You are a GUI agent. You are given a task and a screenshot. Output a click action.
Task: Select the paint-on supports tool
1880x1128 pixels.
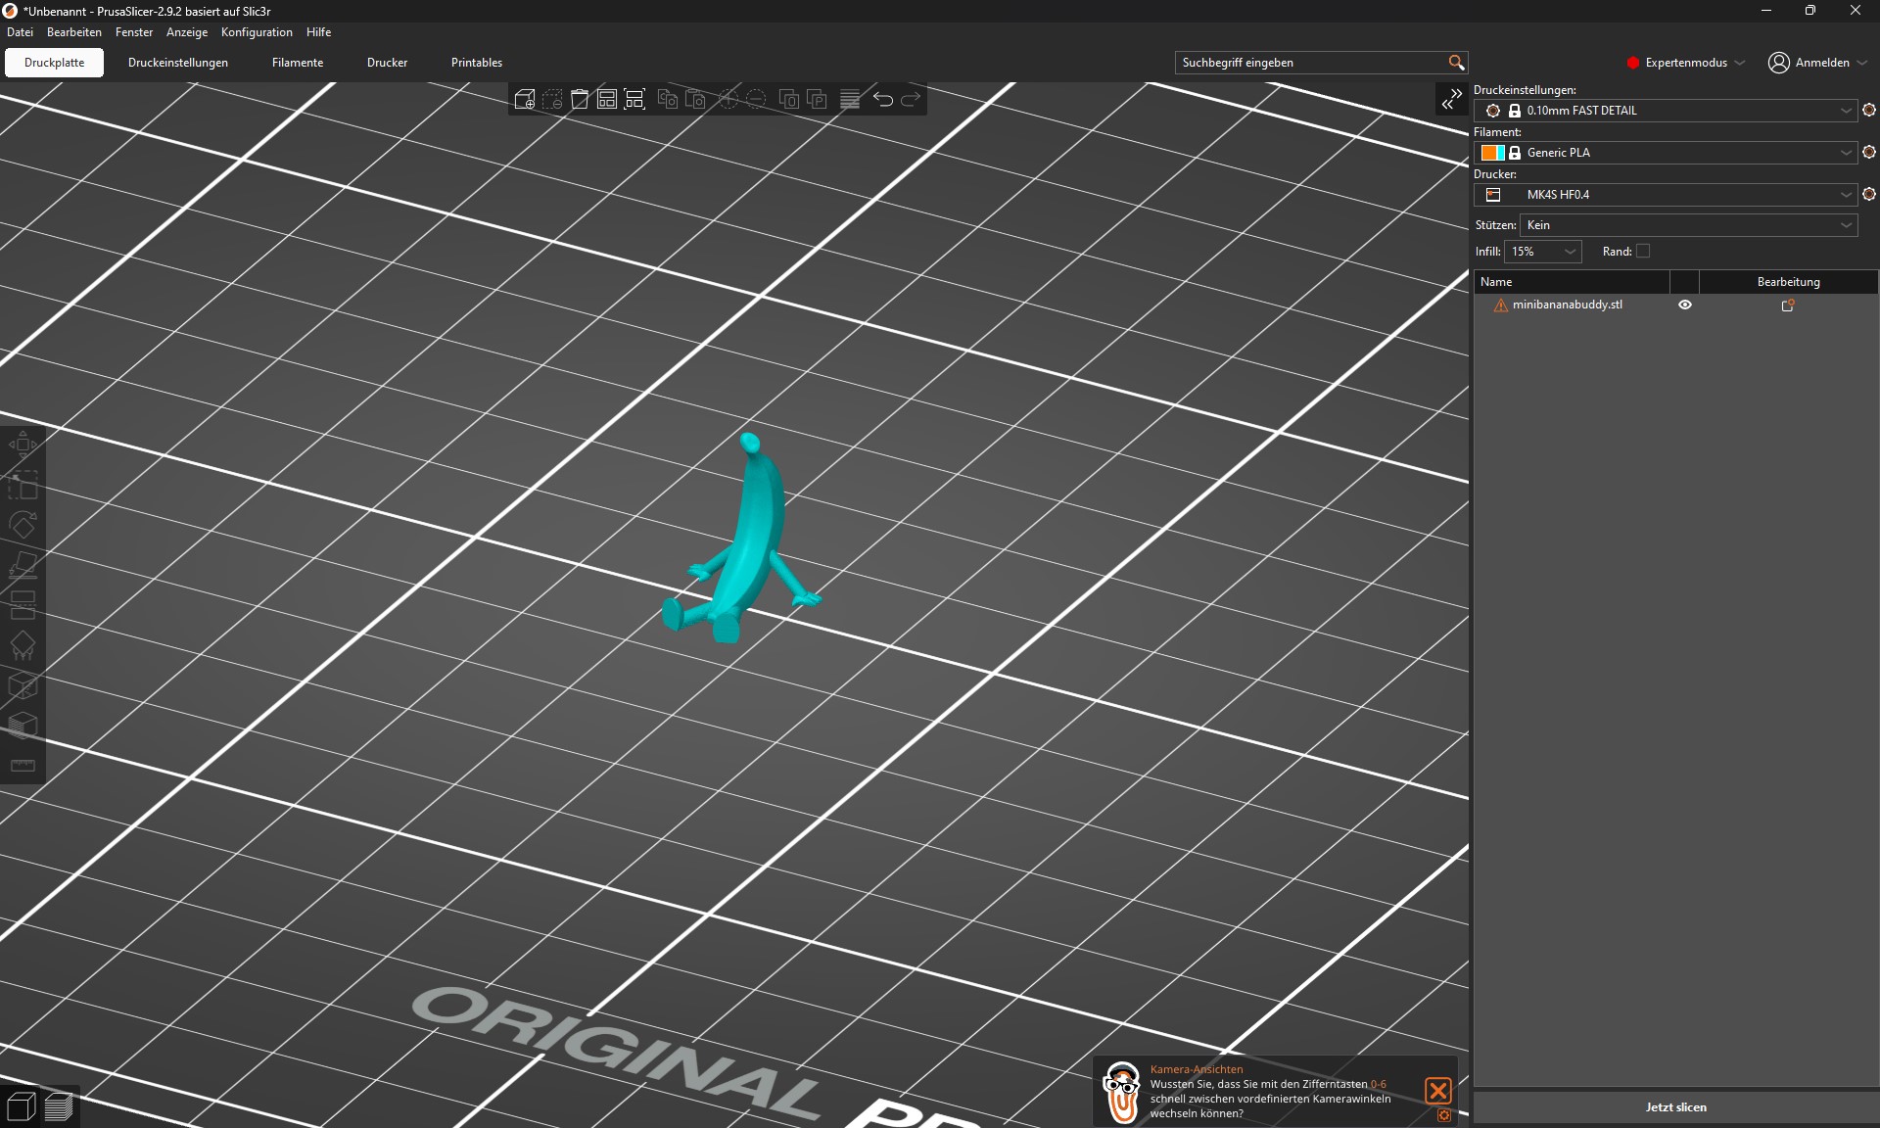click(x=23, y=645)
